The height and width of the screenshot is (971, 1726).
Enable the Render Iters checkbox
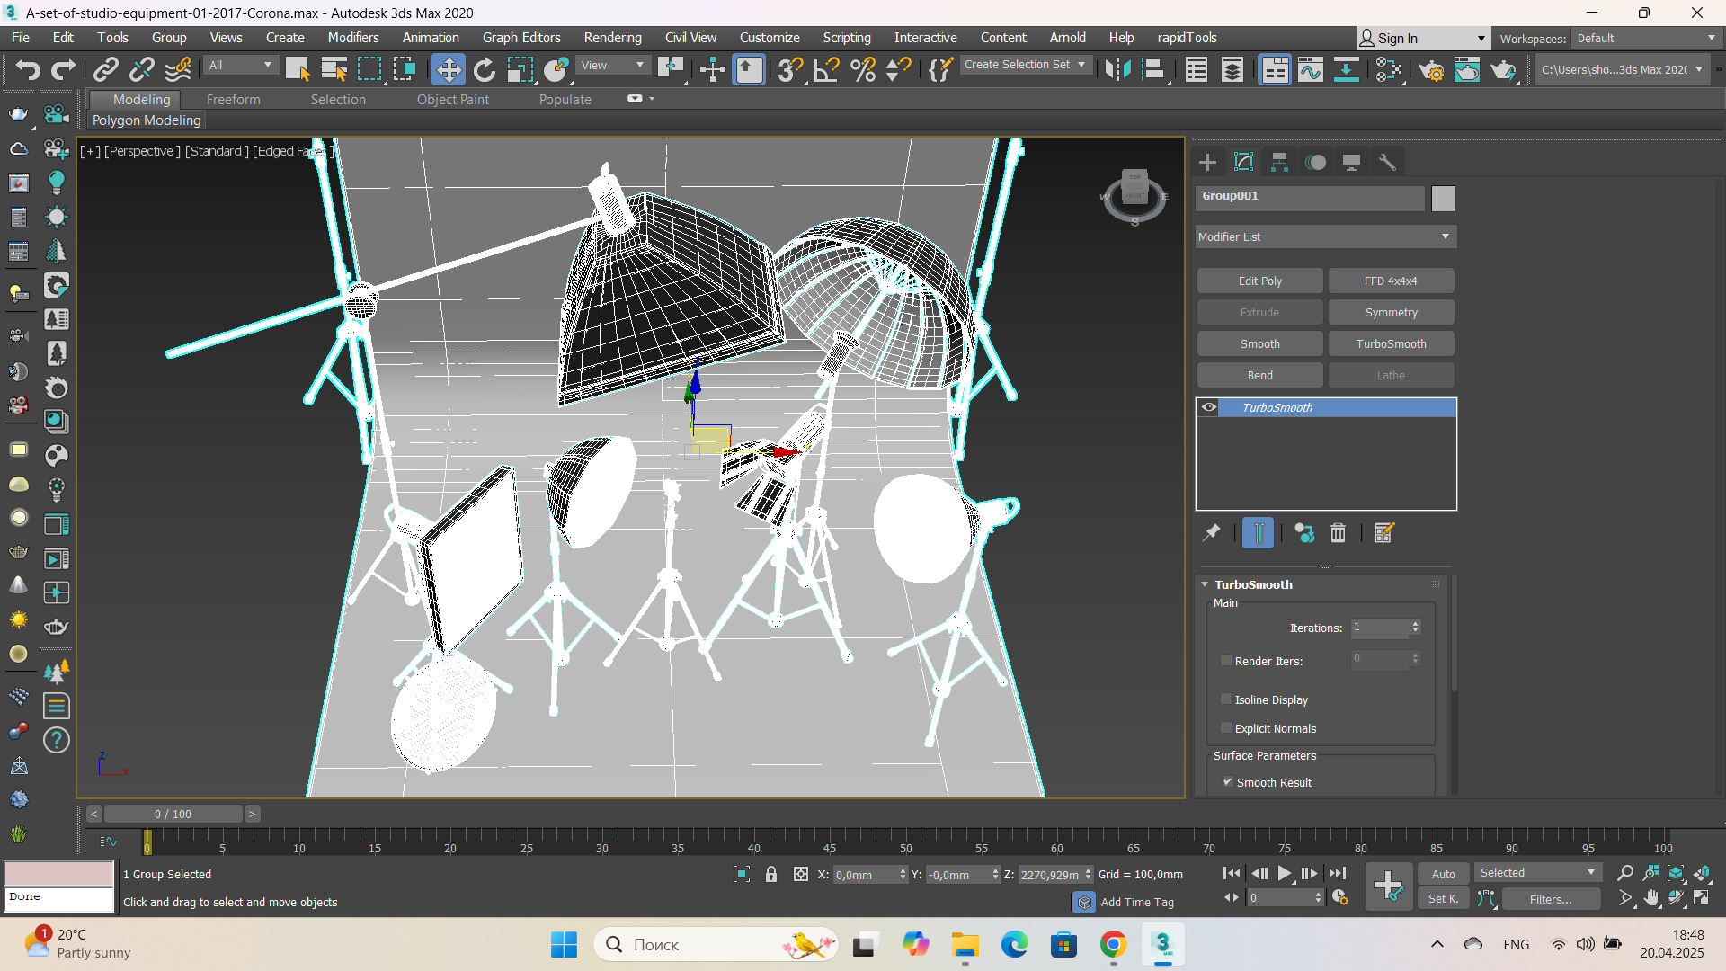[1225, 660]
